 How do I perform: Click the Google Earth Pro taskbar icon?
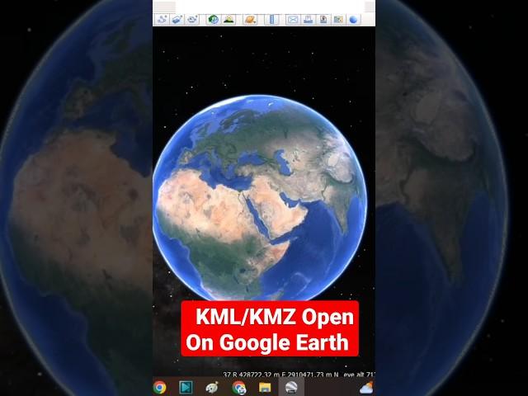(291, 387)
